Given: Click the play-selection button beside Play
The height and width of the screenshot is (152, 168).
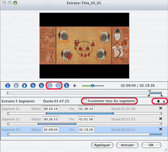Looking at the screenshot, I should 16,86.
